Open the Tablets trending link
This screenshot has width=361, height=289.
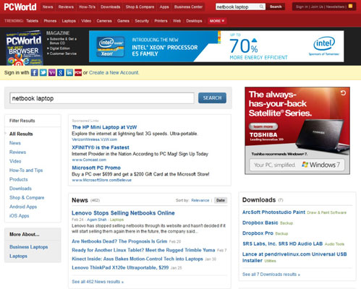[33, 21]
